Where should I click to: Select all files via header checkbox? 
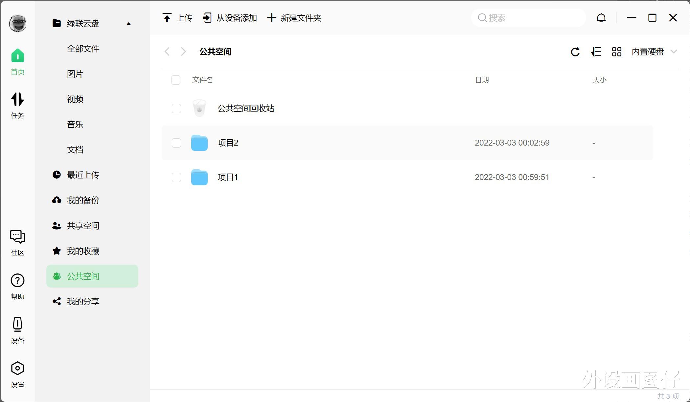[x=176, y=80]
